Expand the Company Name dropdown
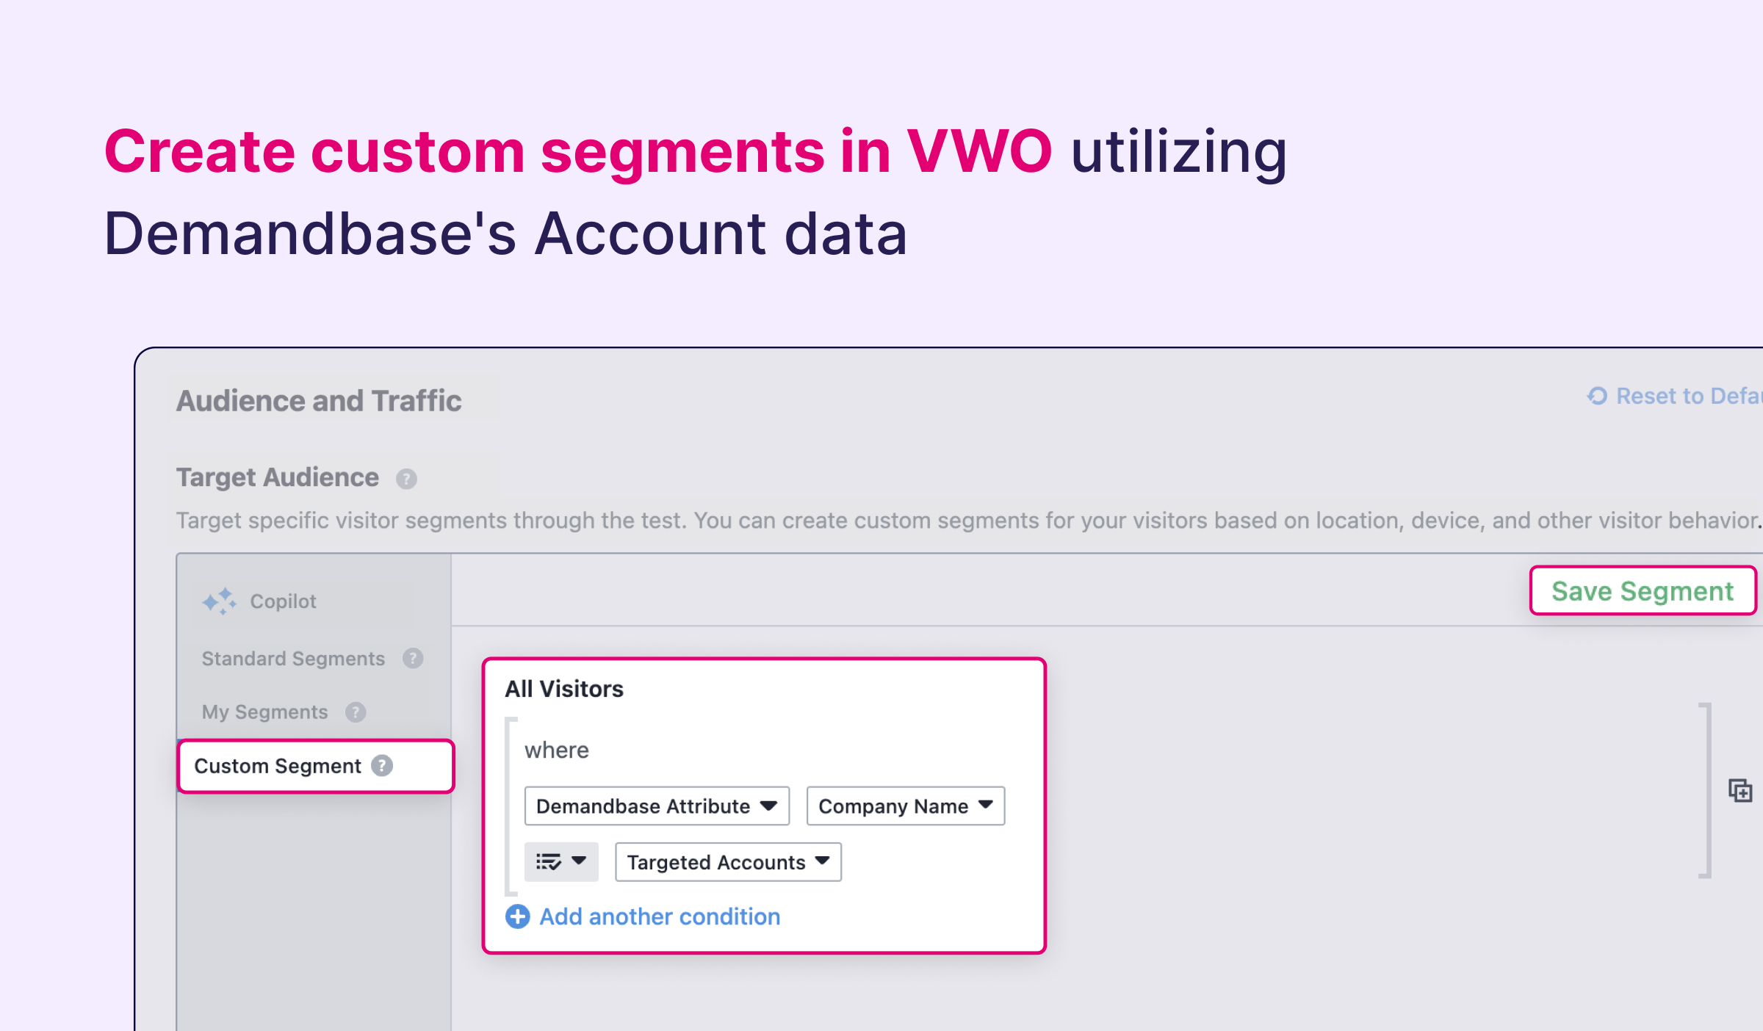 [x=905, y=806]
